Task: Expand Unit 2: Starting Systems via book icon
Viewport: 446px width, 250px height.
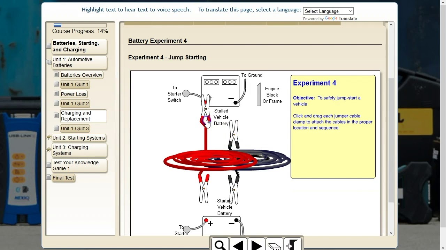Action: [x=49, y=138]
